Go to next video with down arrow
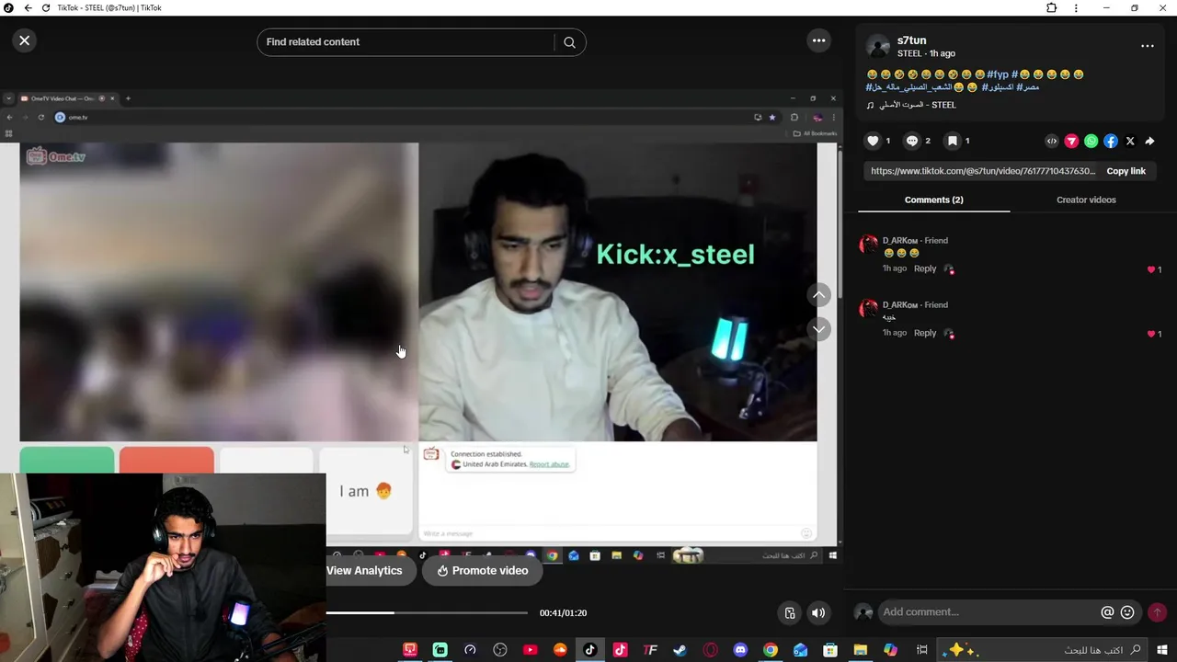This screenshot has width=1177, height=662. click(818, 329)
